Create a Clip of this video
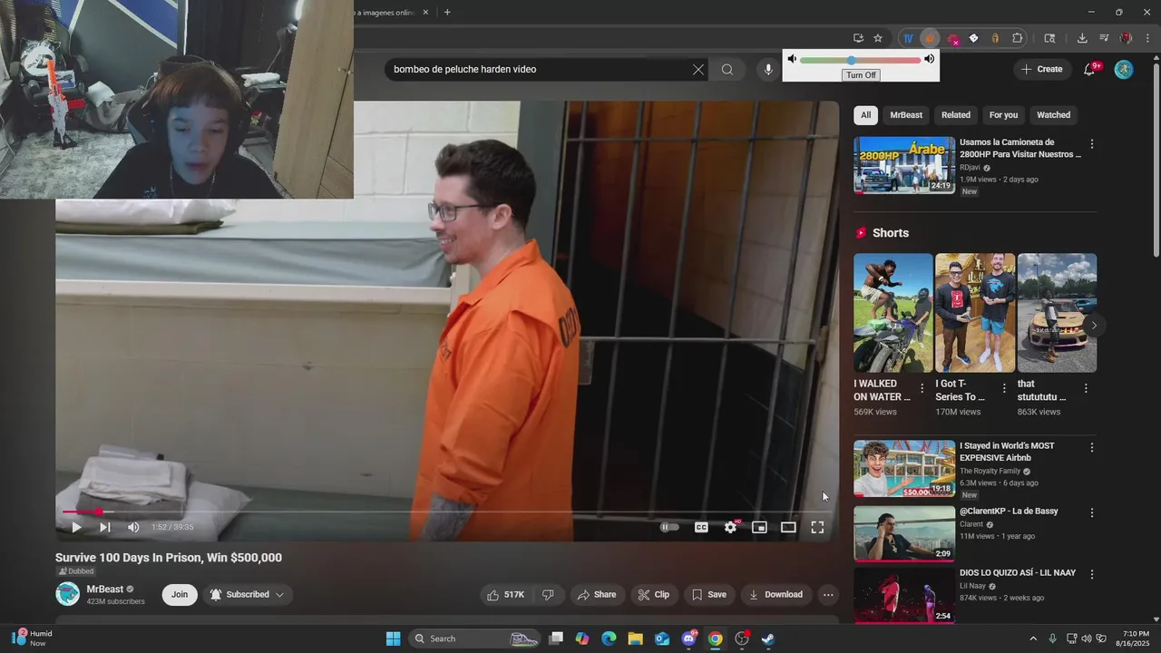This screenshot has width=1161, height=653. tap(653, 595)
